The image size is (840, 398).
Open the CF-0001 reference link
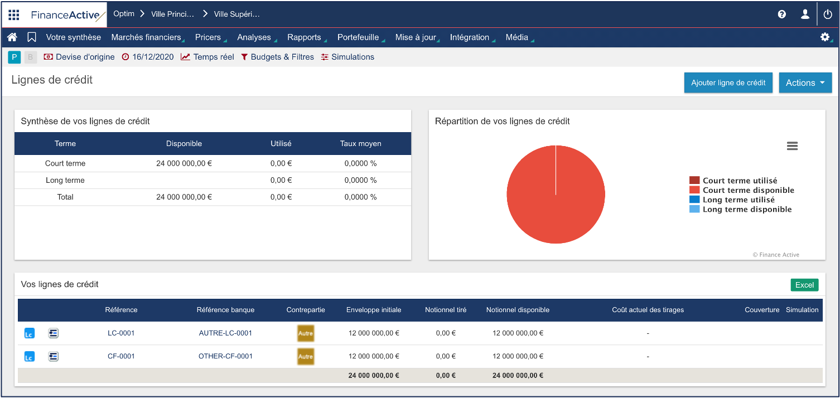[121, 356]
